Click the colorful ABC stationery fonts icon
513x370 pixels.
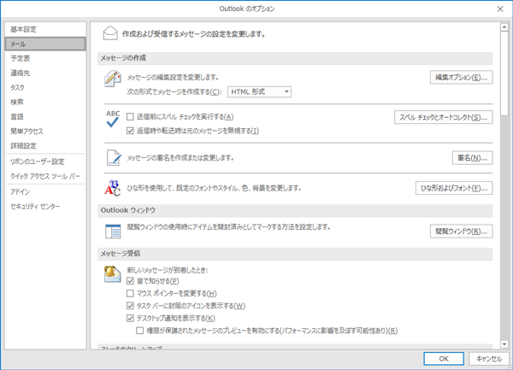pyautogui.click(x=113, y=188)
